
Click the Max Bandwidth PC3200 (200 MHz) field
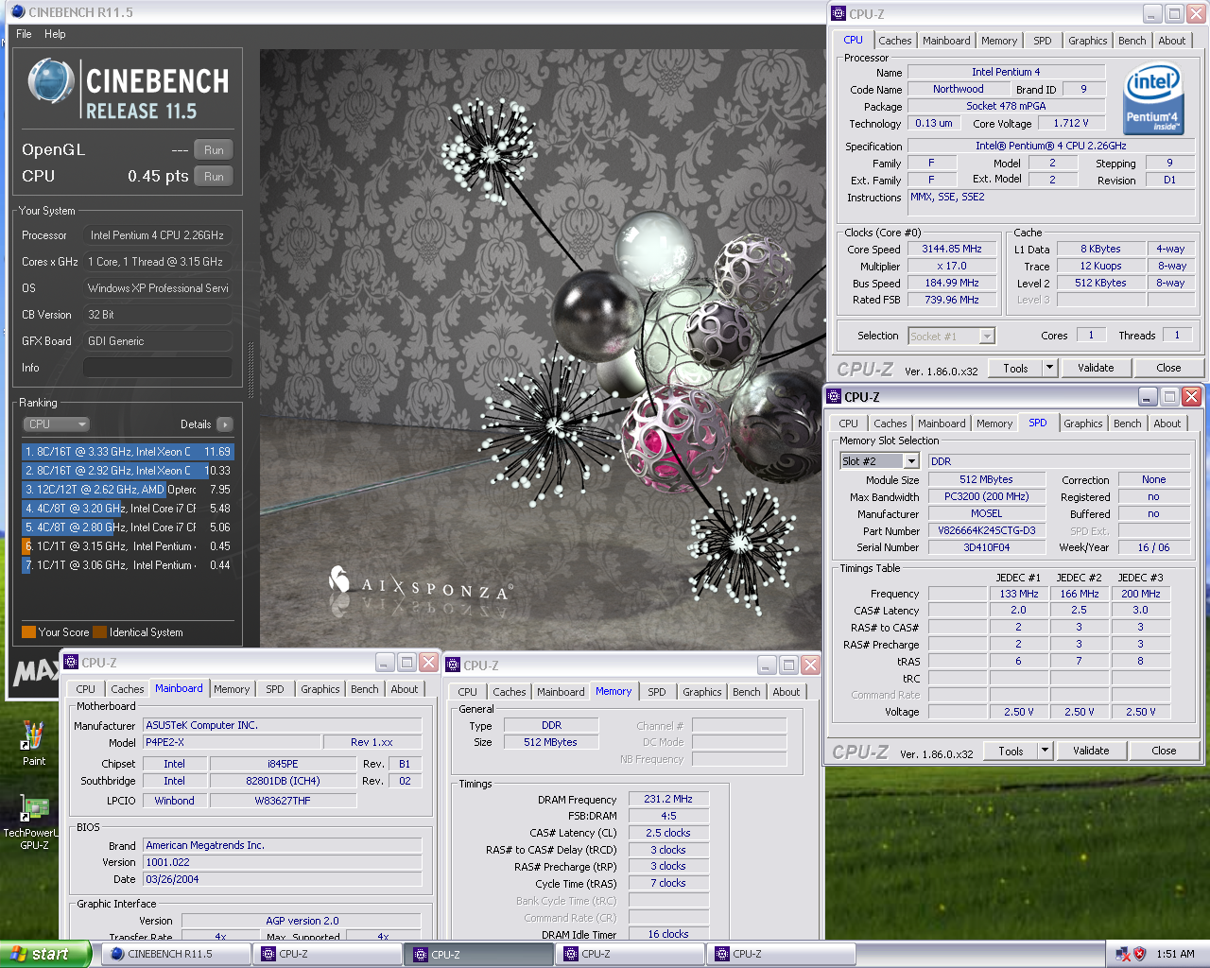pyautogui.click(x=986, y=497)
